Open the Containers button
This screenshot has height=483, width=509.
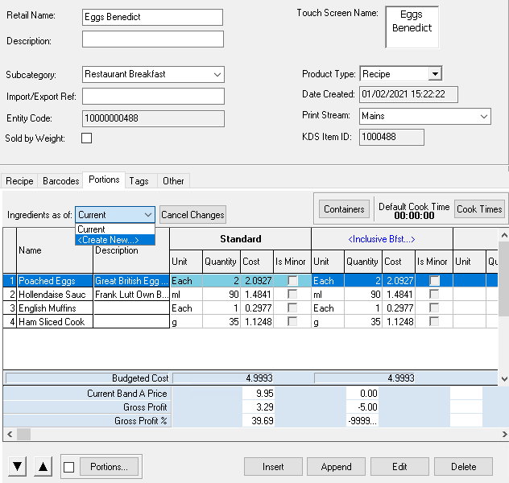(x=344, y=209)
